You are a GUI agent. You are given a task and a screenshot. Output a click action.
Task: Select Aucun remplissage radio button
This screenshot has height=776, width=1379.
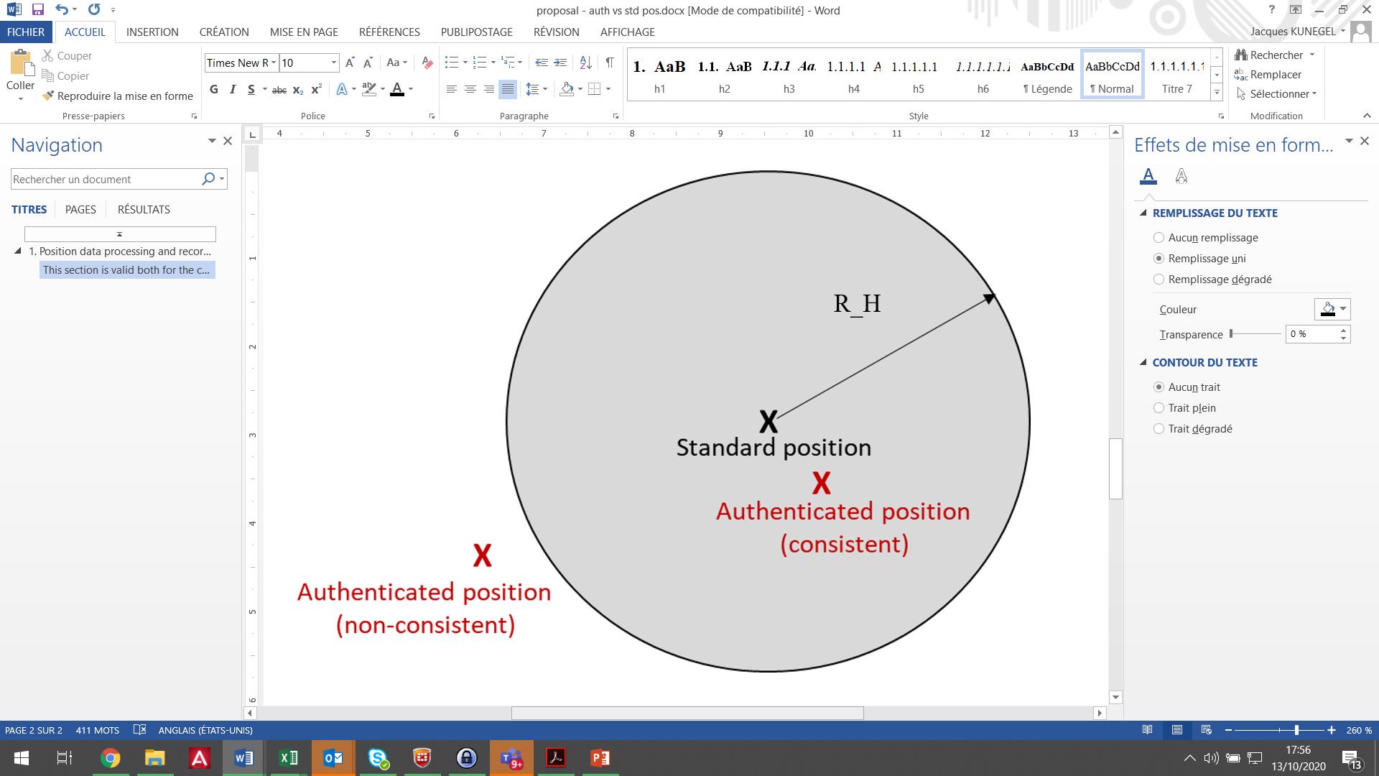1159,238
